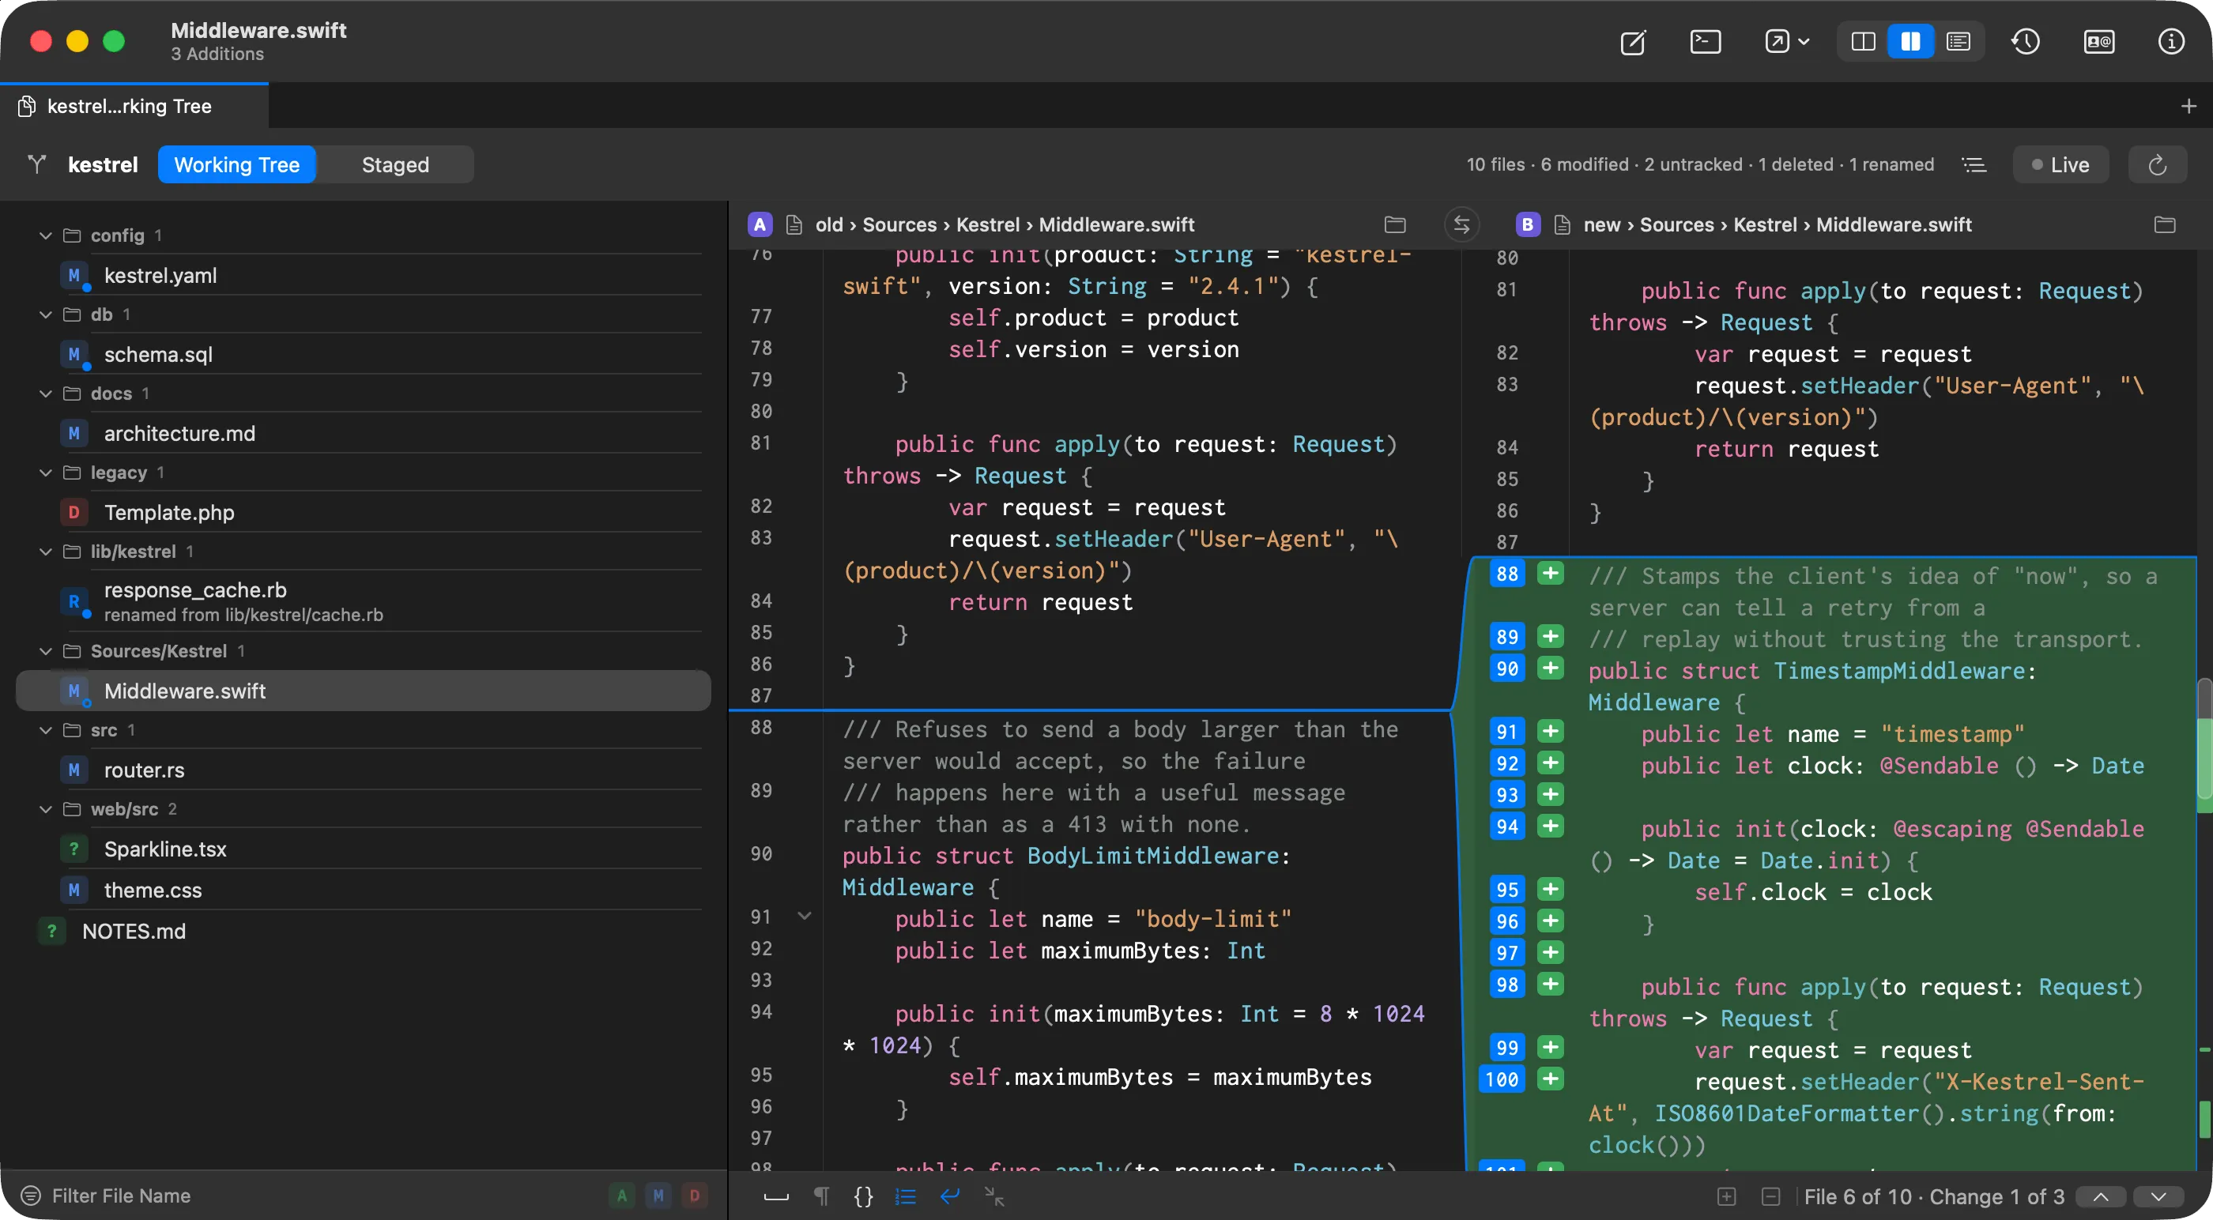Collapse the legacy folder
2213x1220 pixels.
click(46, 473)
